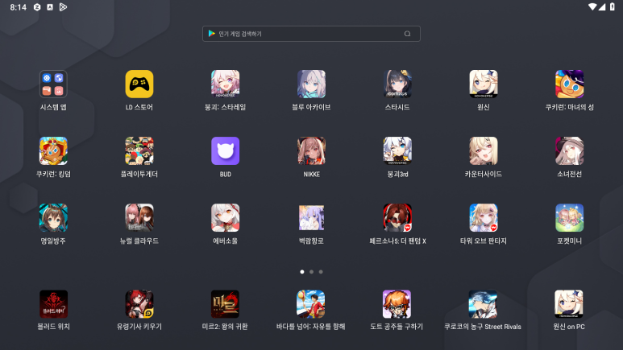
Task: Open 바다를 넘어: 자유를 향해
Action: (311, 304)
